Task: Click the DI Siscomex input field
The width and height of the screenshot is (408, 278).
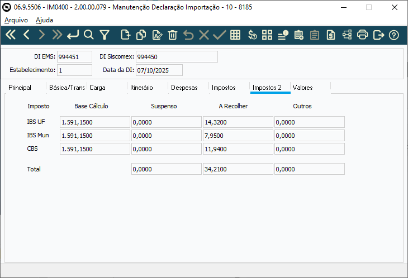Action: [x=176, y=56]
